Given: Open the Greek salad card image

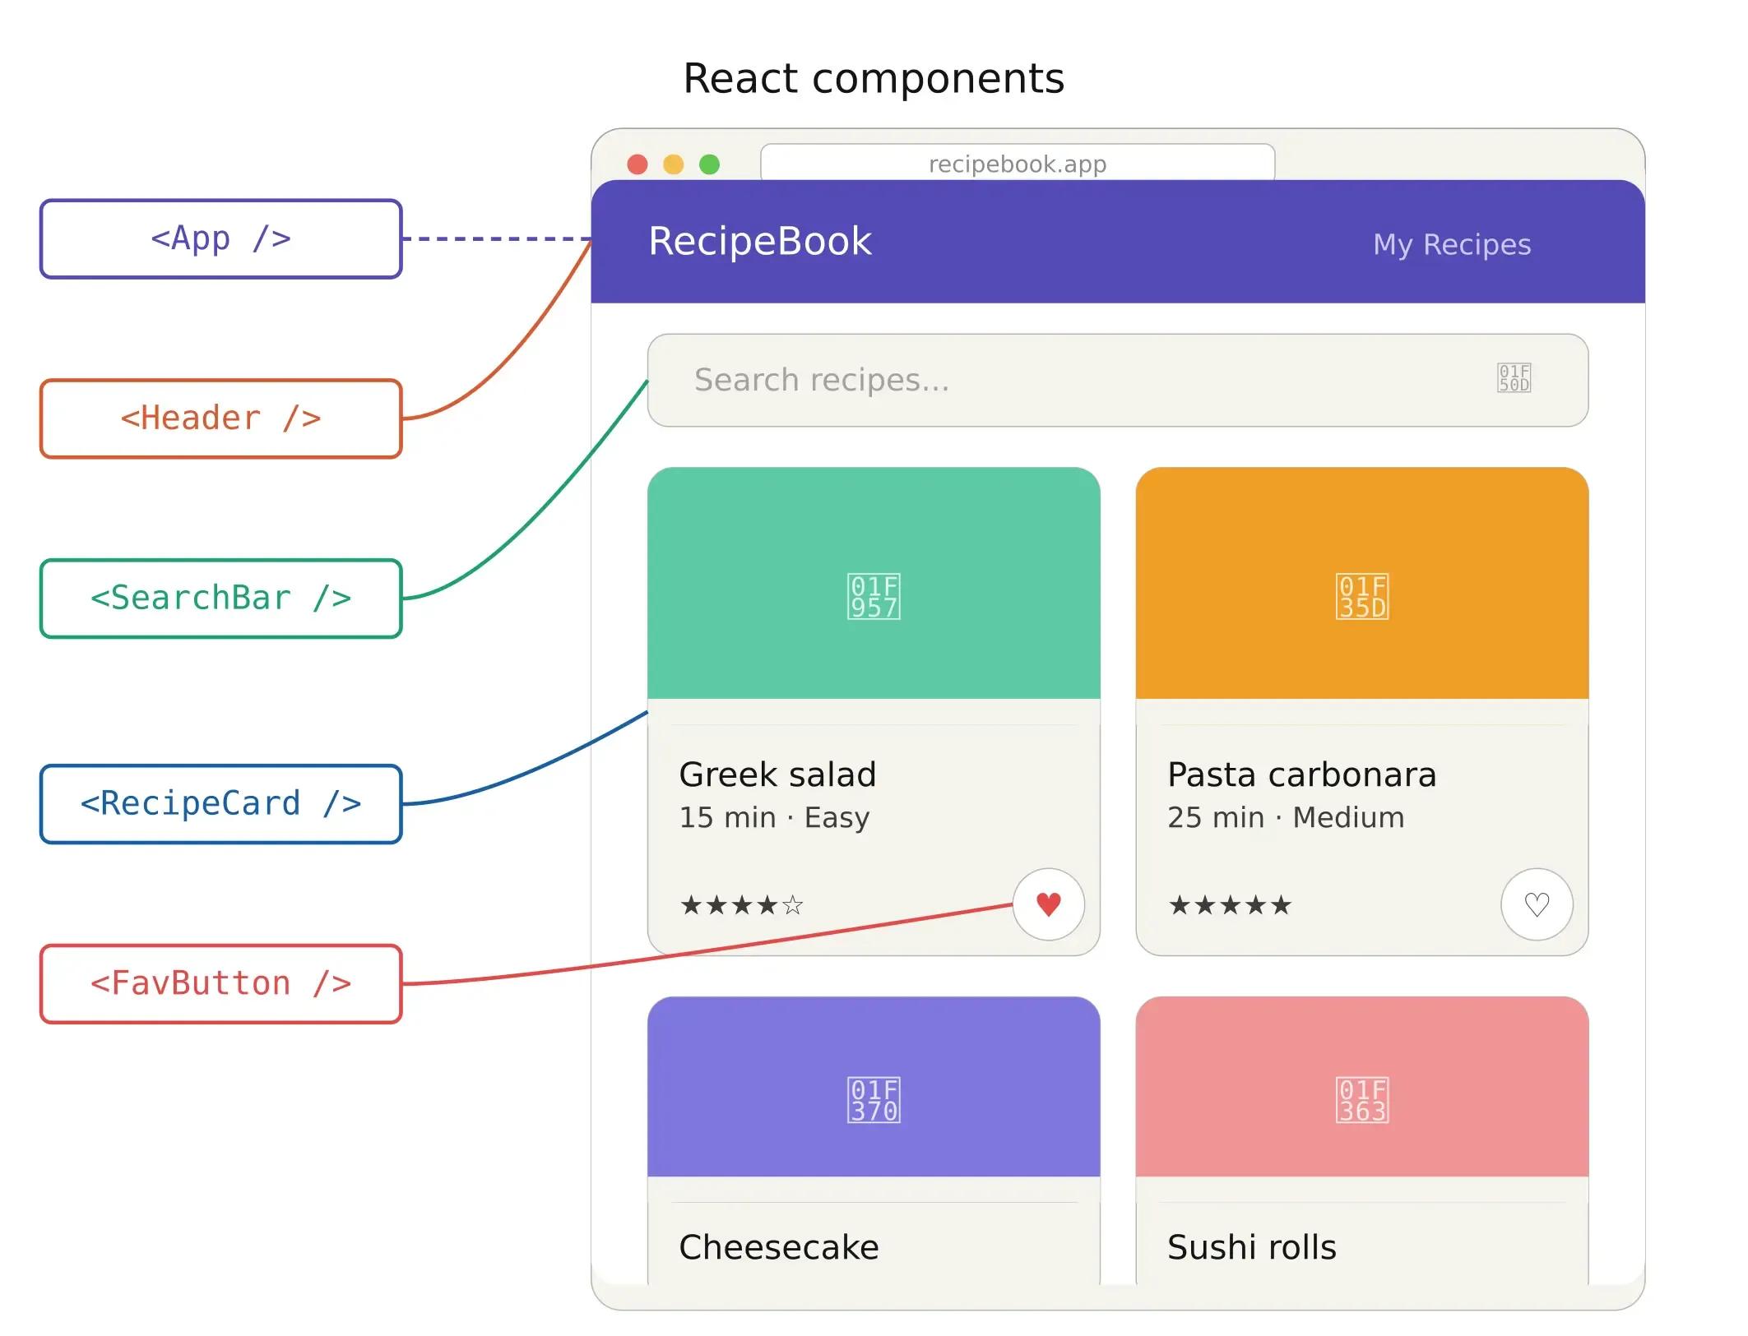Looking at the screenshot, I should coord(874,583).
